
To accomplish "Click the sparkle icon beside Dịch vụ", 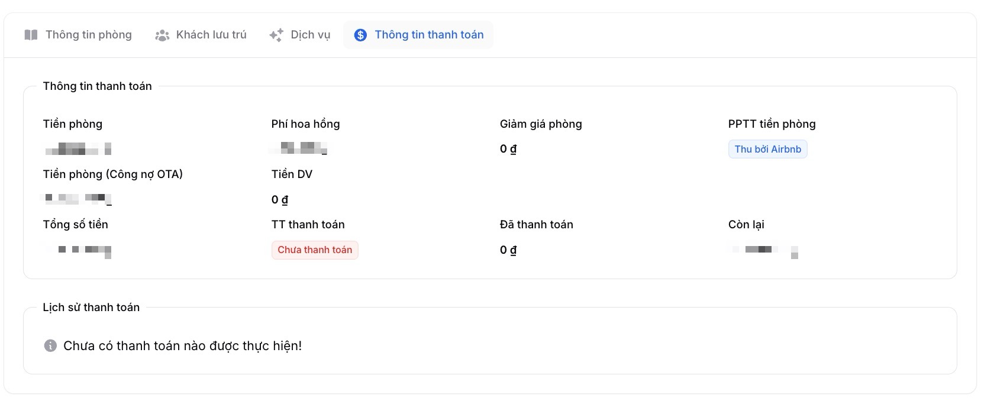I will [276, 35].
